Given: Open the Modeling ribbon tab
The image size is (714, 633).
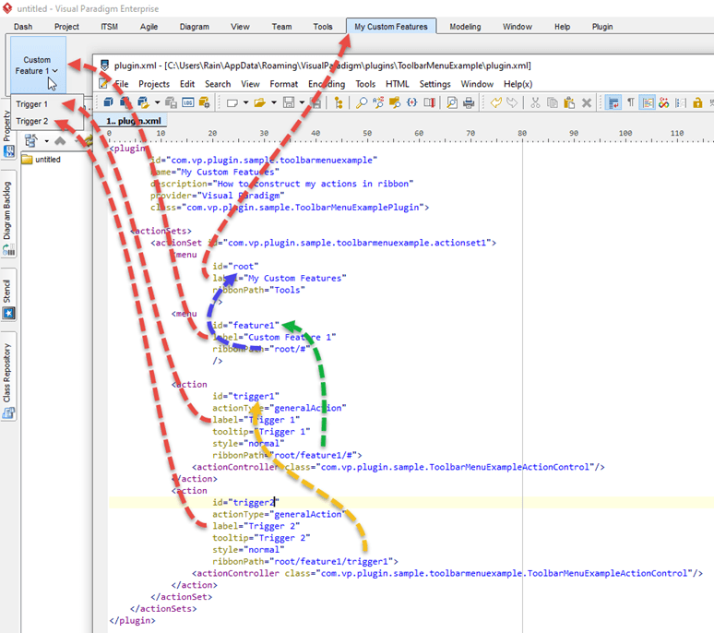Looking at the screenshot, I should pyautogui.click(x=465, y=27).
